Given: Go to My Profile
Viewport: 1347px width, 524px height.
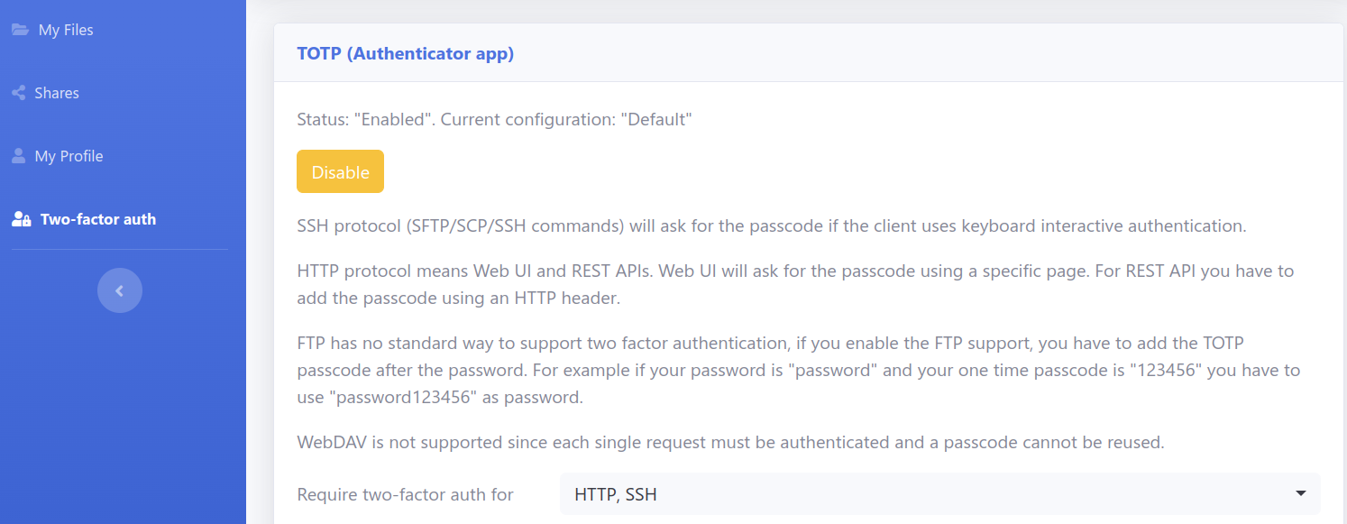Looking at the screenshot, I should click(68, 155).
